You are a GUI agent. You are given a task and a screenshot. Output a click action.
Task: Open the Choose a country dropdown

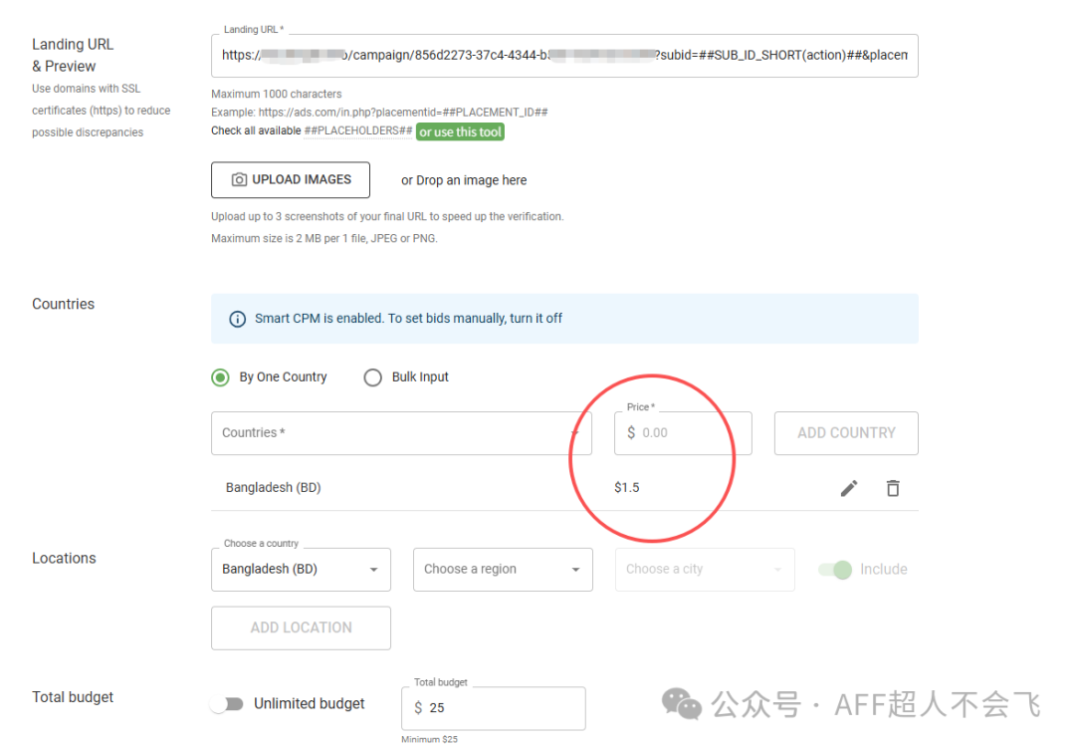pos(301,570)
